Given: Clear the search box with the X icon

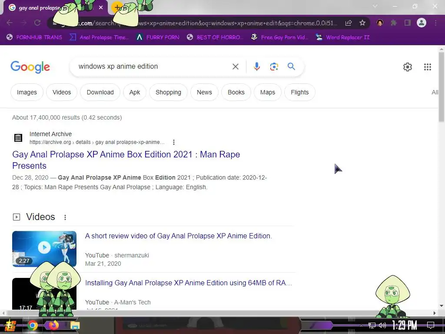Looking at the screenshot, I should coord(235,67).
